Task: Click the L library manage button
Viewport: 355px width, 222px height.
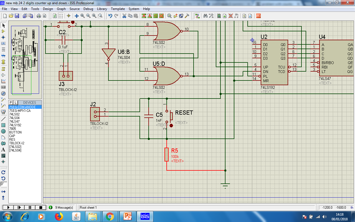Action: click(x=16, y=103)
